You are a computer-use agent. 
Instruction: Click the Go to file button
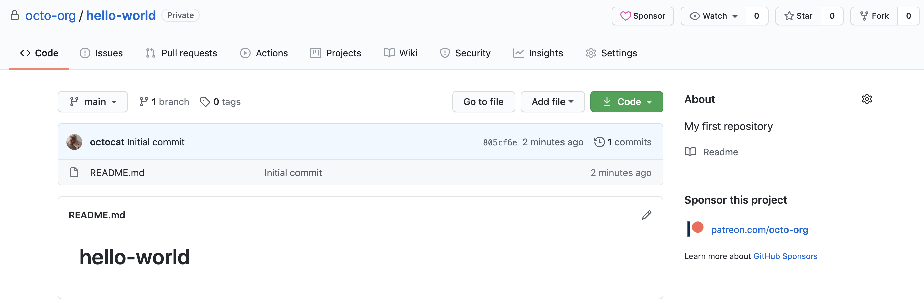coord(483,102)
